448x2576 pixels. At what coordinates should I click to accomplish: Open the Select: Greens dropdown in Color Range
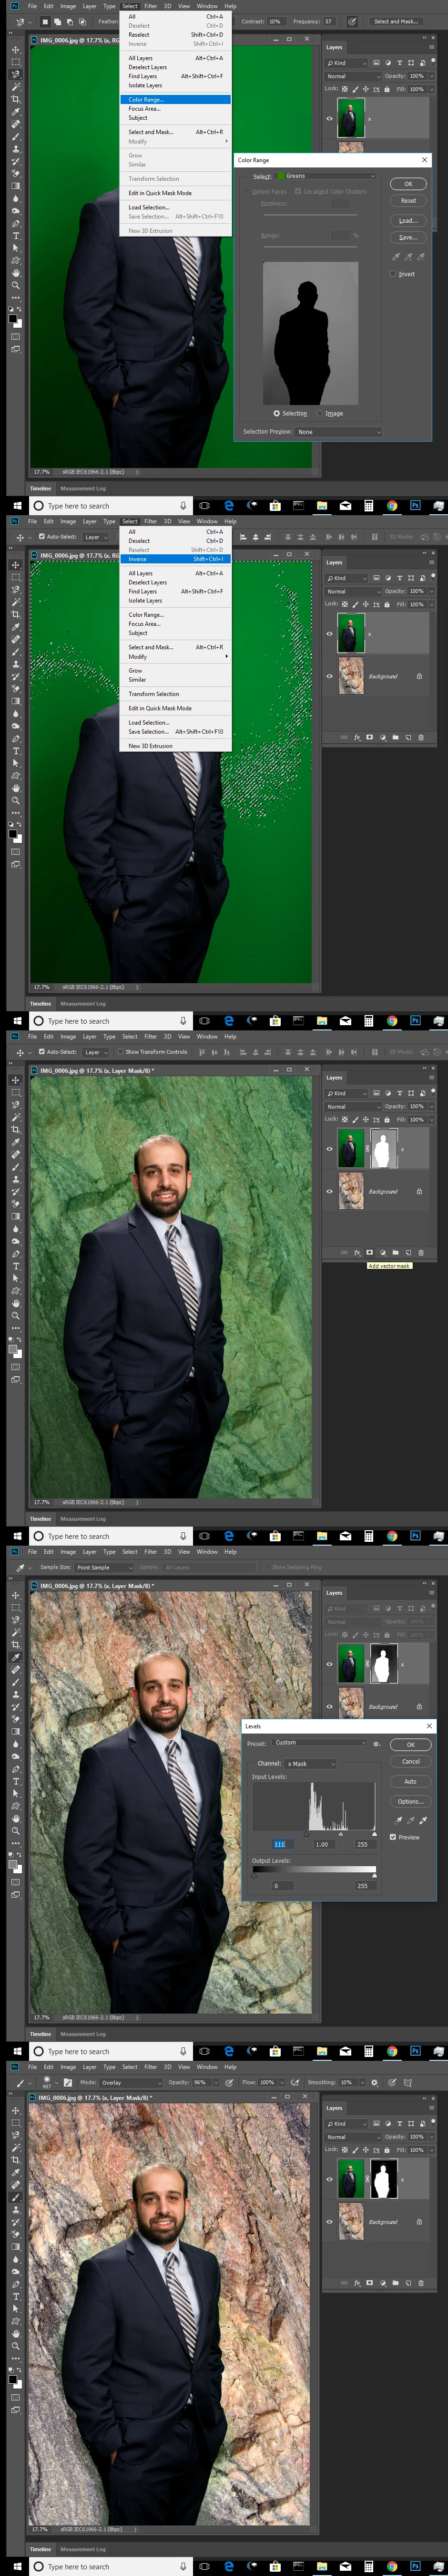pos(325,176)
